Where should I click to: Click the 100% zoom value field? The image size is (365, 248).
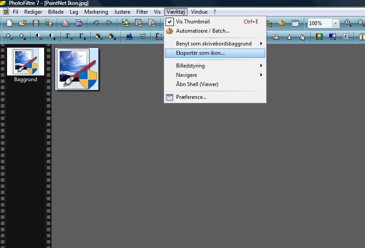(320, 23)
